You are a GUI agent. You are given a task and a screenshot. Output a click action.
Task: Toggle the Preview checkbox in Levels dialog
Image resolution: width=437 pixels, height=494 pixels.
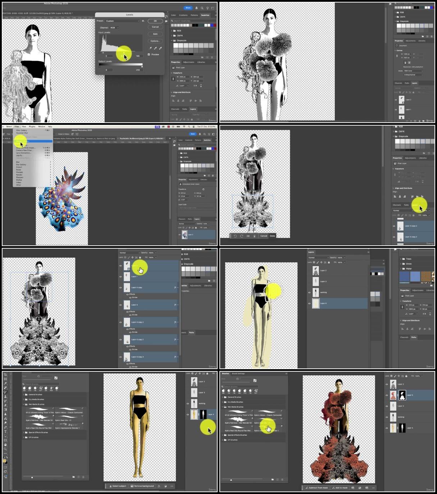[149, 54]
